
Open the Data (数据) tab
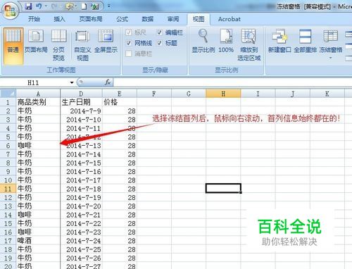pos(147,19)
